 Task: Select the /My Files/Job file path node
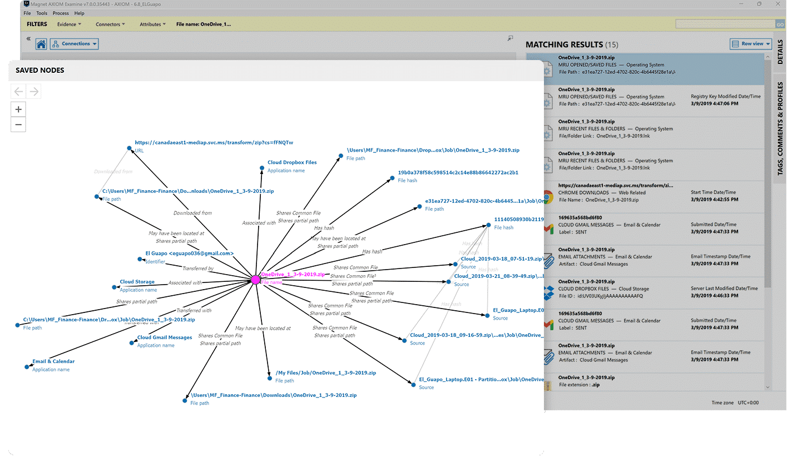[x=269, y=378]
